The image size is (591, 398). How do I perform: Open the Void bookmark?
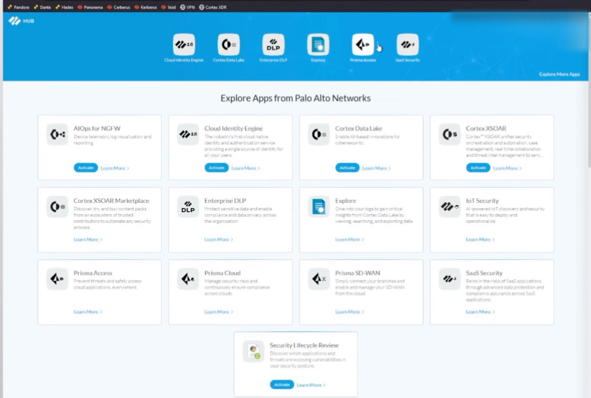point(168,7)
